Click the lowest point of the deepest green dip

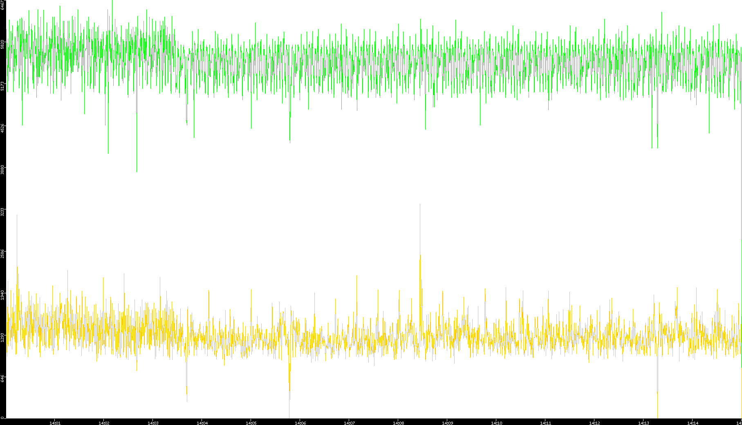[137, 172]
